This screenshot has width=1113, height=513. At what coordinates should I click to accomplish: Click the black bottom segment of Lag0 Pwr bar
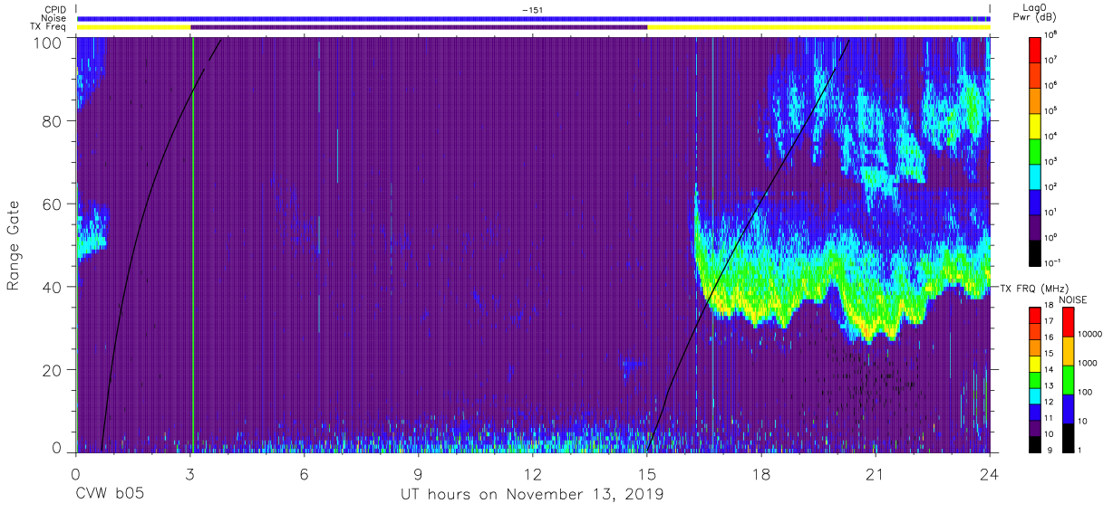(1034, 252)
